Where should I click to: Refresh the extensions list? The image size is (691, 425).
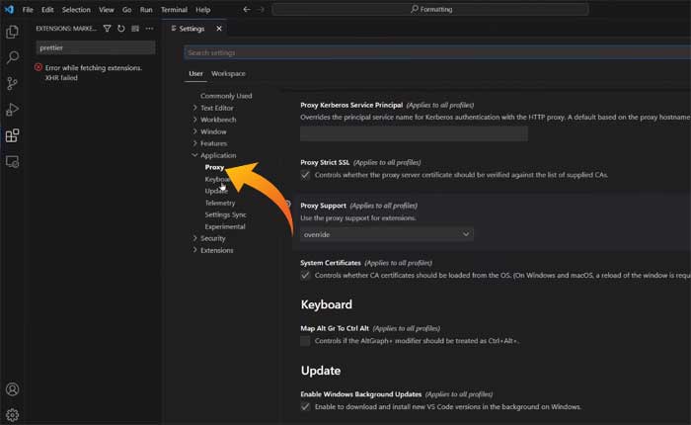[120, 29]
